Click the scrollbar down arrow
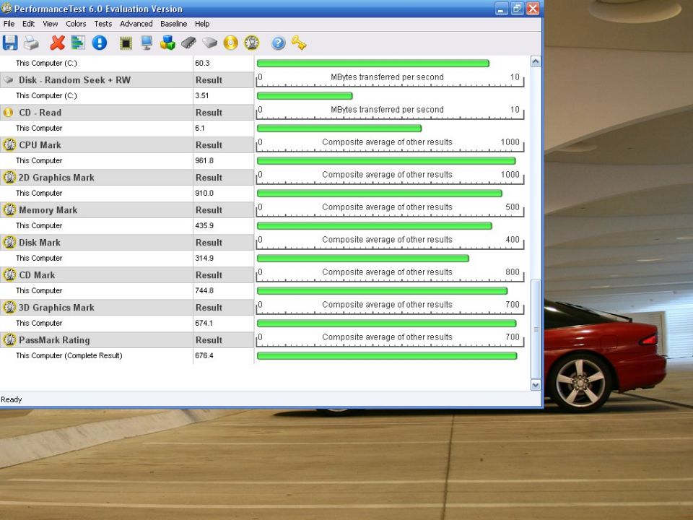Viewport: 693px width, 520px height. click(536, 385)
